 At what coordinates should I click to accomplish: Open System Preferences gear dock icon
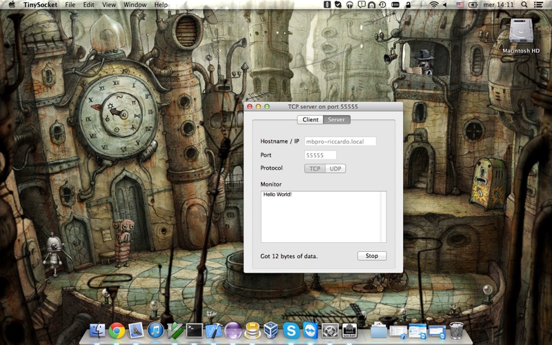[x=330, y=331]
